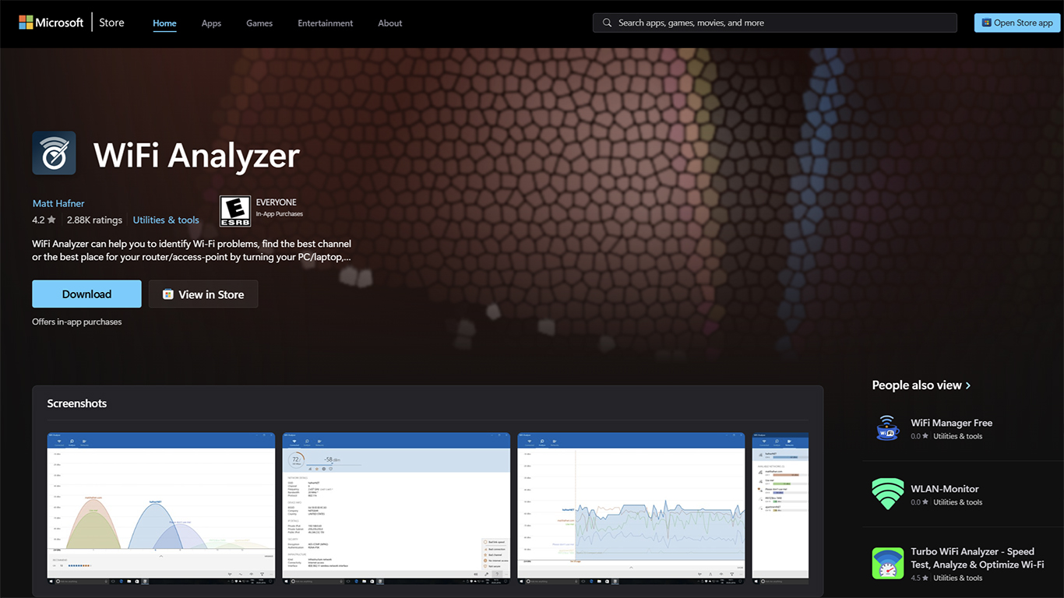Click the In-App Purchases label near ESRB
1064x598 pixels.
[x=280, y=214]
